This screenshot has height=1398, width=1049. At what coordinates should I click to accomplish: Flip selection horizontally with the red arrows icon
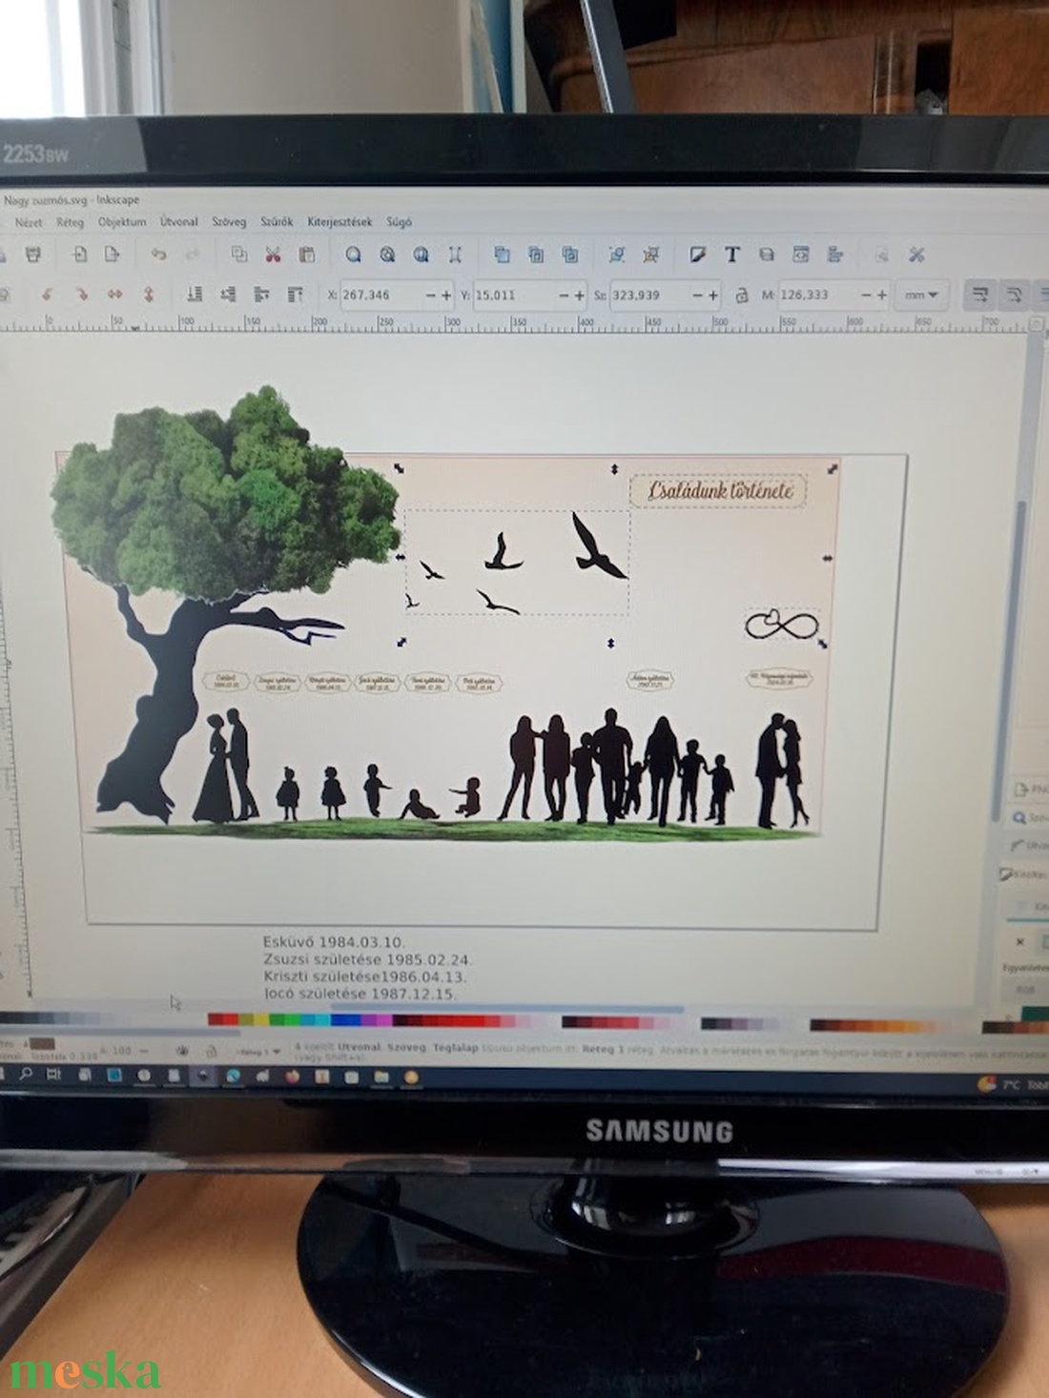(x=114, y=295)
